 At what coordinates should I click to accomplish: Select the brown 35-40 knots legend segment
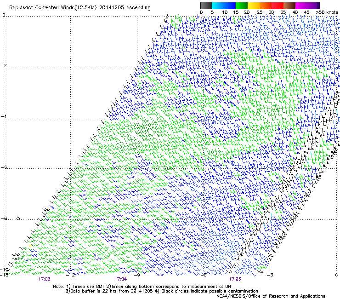click(x=289, y=6)
